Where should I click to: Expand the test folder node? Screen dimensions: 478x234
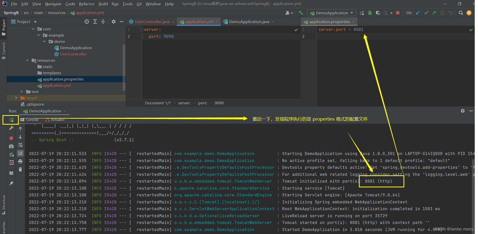22,92
